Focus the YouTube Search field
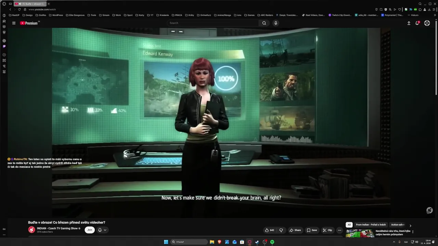This screenshot has width=438, height=246. point(213,23)
